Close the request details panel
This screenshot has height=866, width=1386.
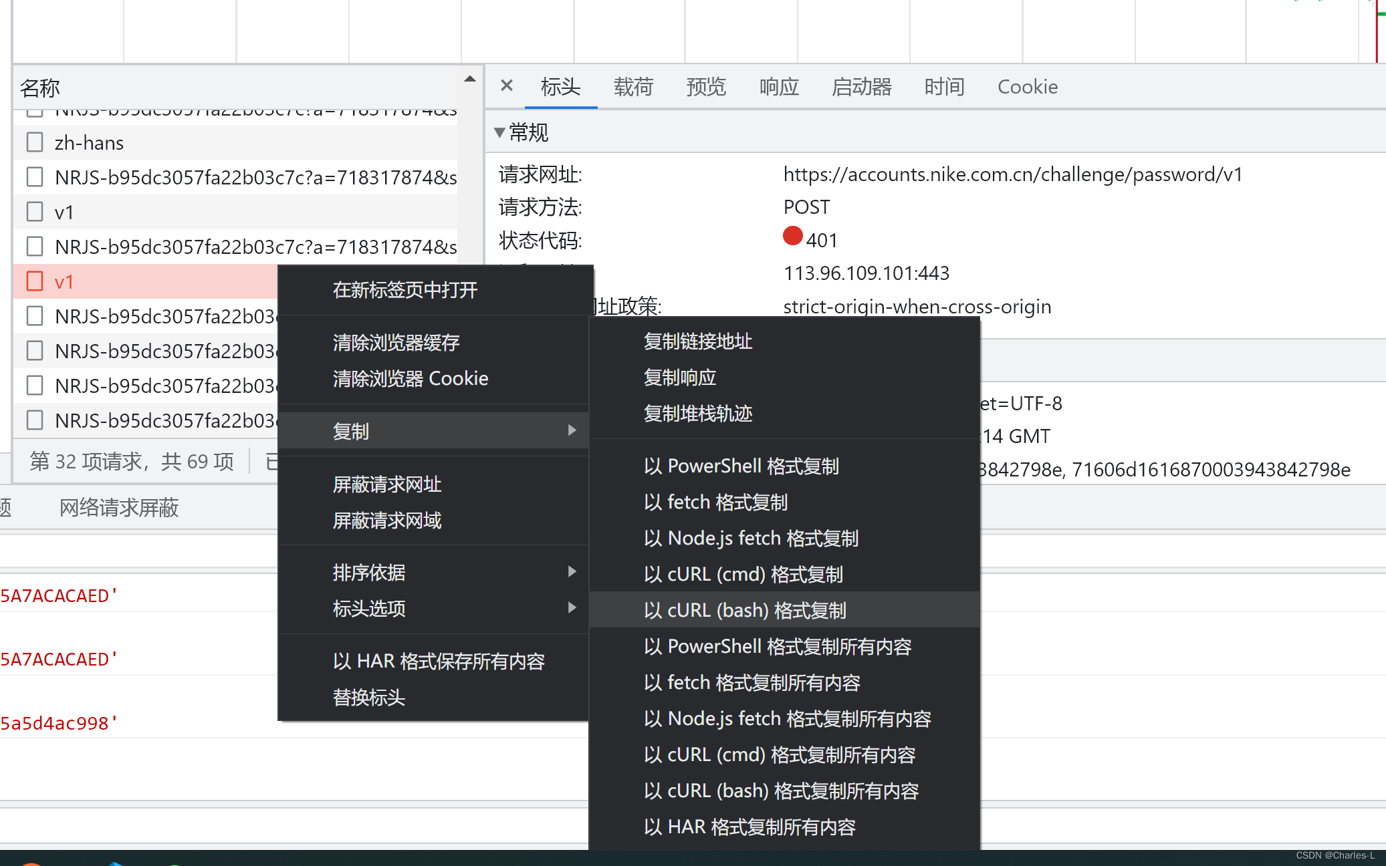pos(506,86)
